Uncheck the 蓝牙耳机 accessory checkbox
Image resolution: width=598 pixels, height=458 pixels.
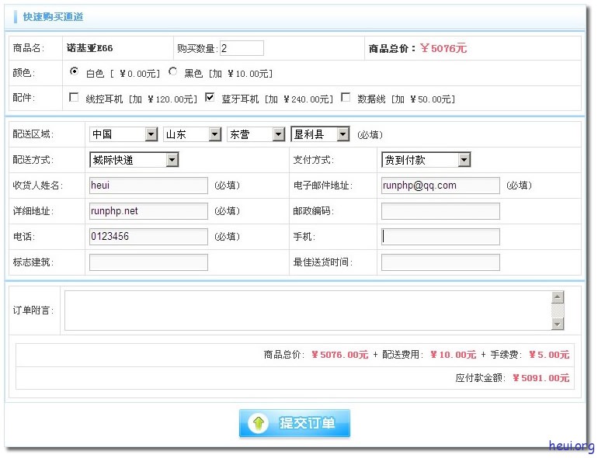[210, 97]
